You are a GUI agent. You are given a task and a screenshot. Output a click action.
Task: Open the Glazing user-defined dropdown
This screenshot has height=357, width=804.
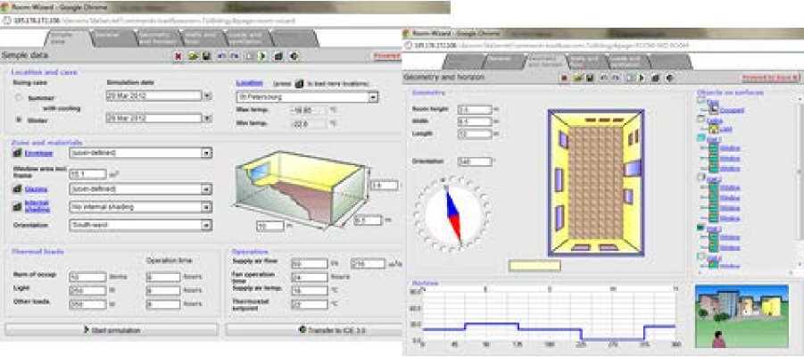click(x=140, y=189)
